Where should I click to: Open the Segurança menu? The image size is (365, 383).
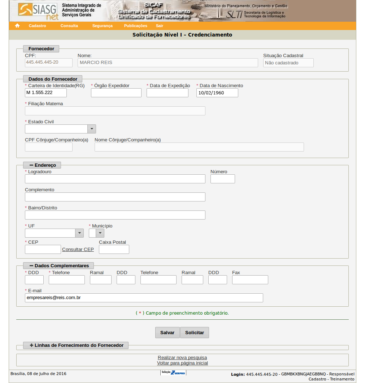click(103, 26)
